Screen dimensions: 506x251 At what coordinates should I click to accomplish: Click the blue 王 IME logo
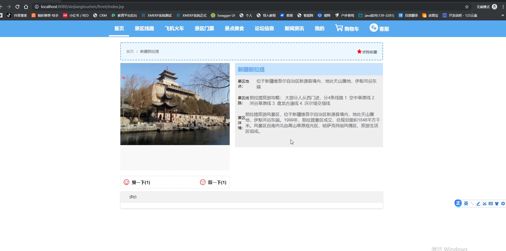pyautogui.click(x=458, y=203)
